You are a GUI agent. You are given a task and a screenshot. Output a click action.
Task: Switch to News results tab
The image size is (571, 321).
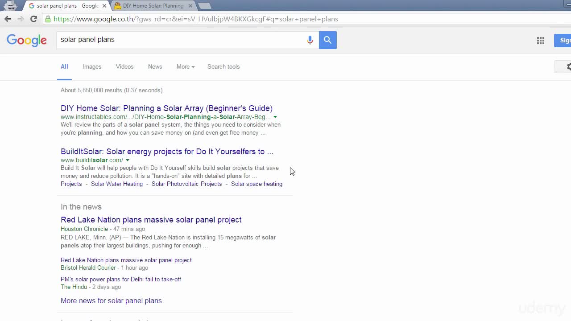tap(155, 66)
